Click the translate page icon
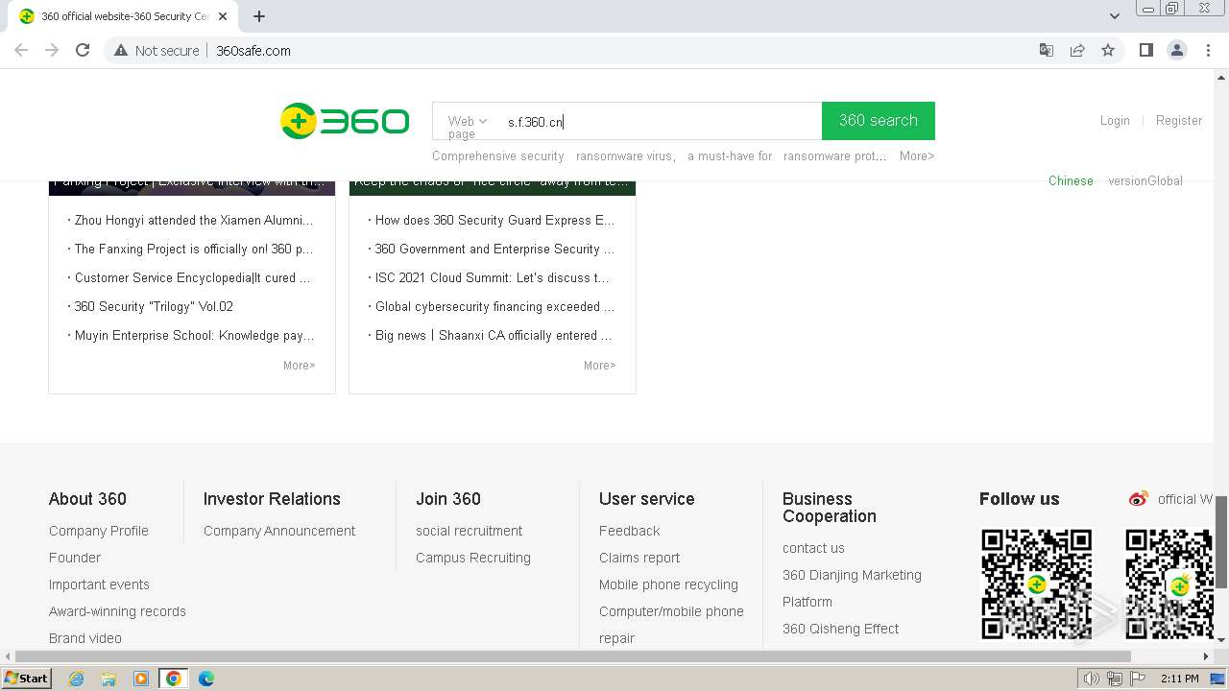1229x691 pixels. point(1047,50)
